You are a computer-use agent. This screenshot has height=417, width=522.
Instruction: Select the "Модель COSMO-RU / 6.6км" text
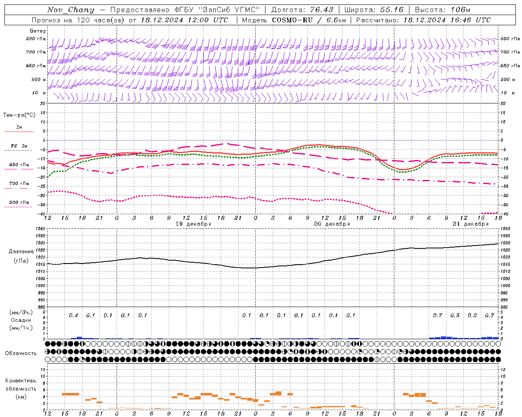(x=294, y=20)
